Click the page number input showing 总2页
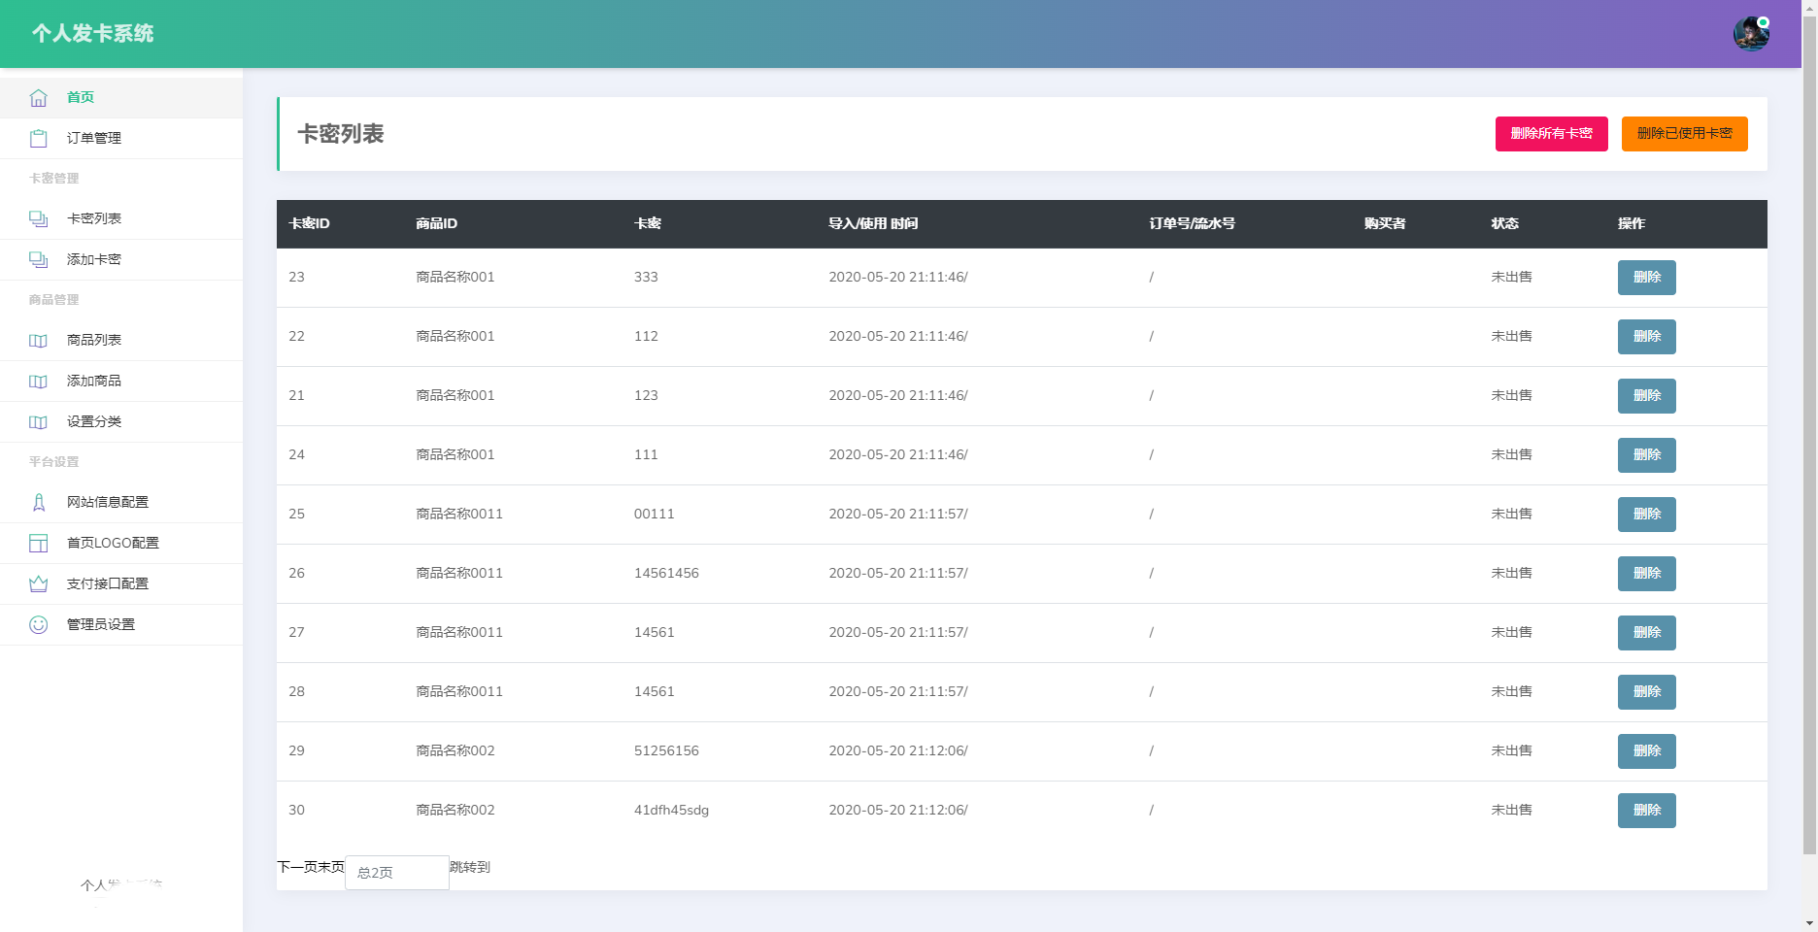The width and height of the screenshot is (1818, 932). (x=396, y=872)
